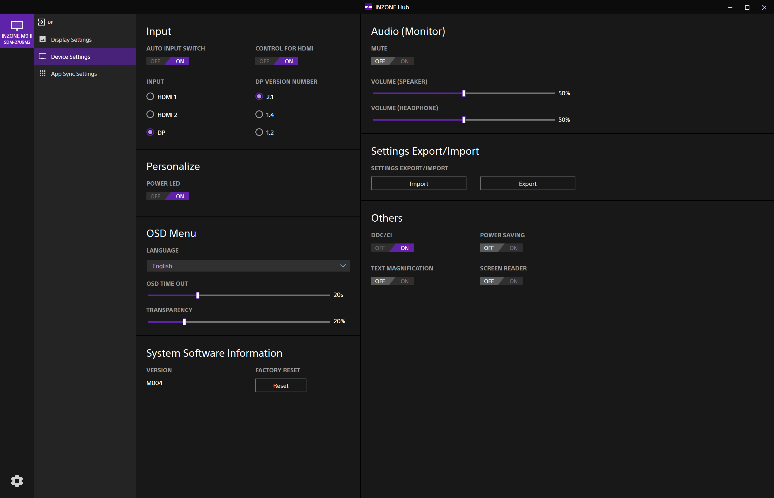The height and width of the screenshot is (498, 774).
Task: Select the DP input radio button
Action: point(150,132)
